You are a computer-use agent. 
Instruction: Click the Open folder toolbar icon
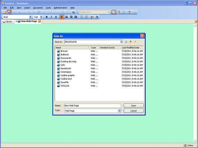(5, 12)
